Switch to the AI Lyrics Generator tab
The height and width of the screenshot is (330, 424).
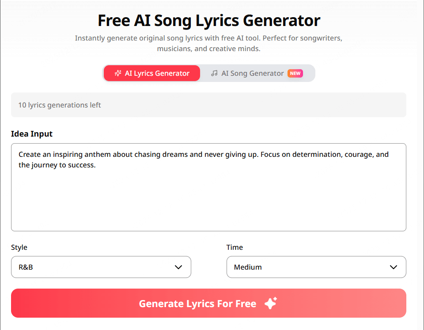152,74
